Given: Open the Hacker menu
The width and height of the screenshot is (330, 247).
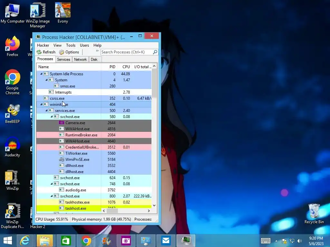Looking at the screenshot, I should [x=43, y=45].
